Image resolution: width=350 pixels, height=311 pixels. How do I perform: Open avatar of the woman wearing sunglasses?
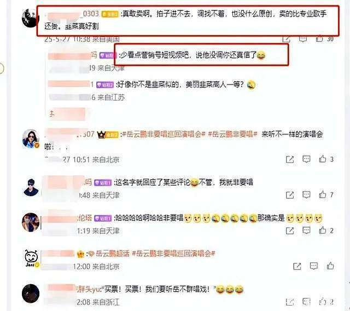31,139
